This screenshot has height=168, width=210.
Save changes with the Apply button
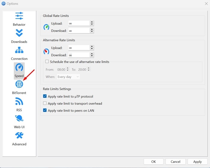pyautogui.click(x=197, y=162)
